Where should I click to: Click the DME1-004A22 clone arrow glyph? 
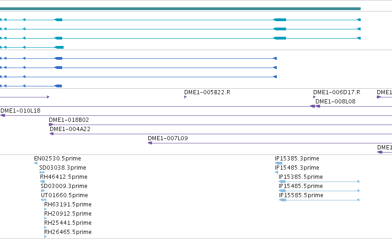[x=52, y=134]
